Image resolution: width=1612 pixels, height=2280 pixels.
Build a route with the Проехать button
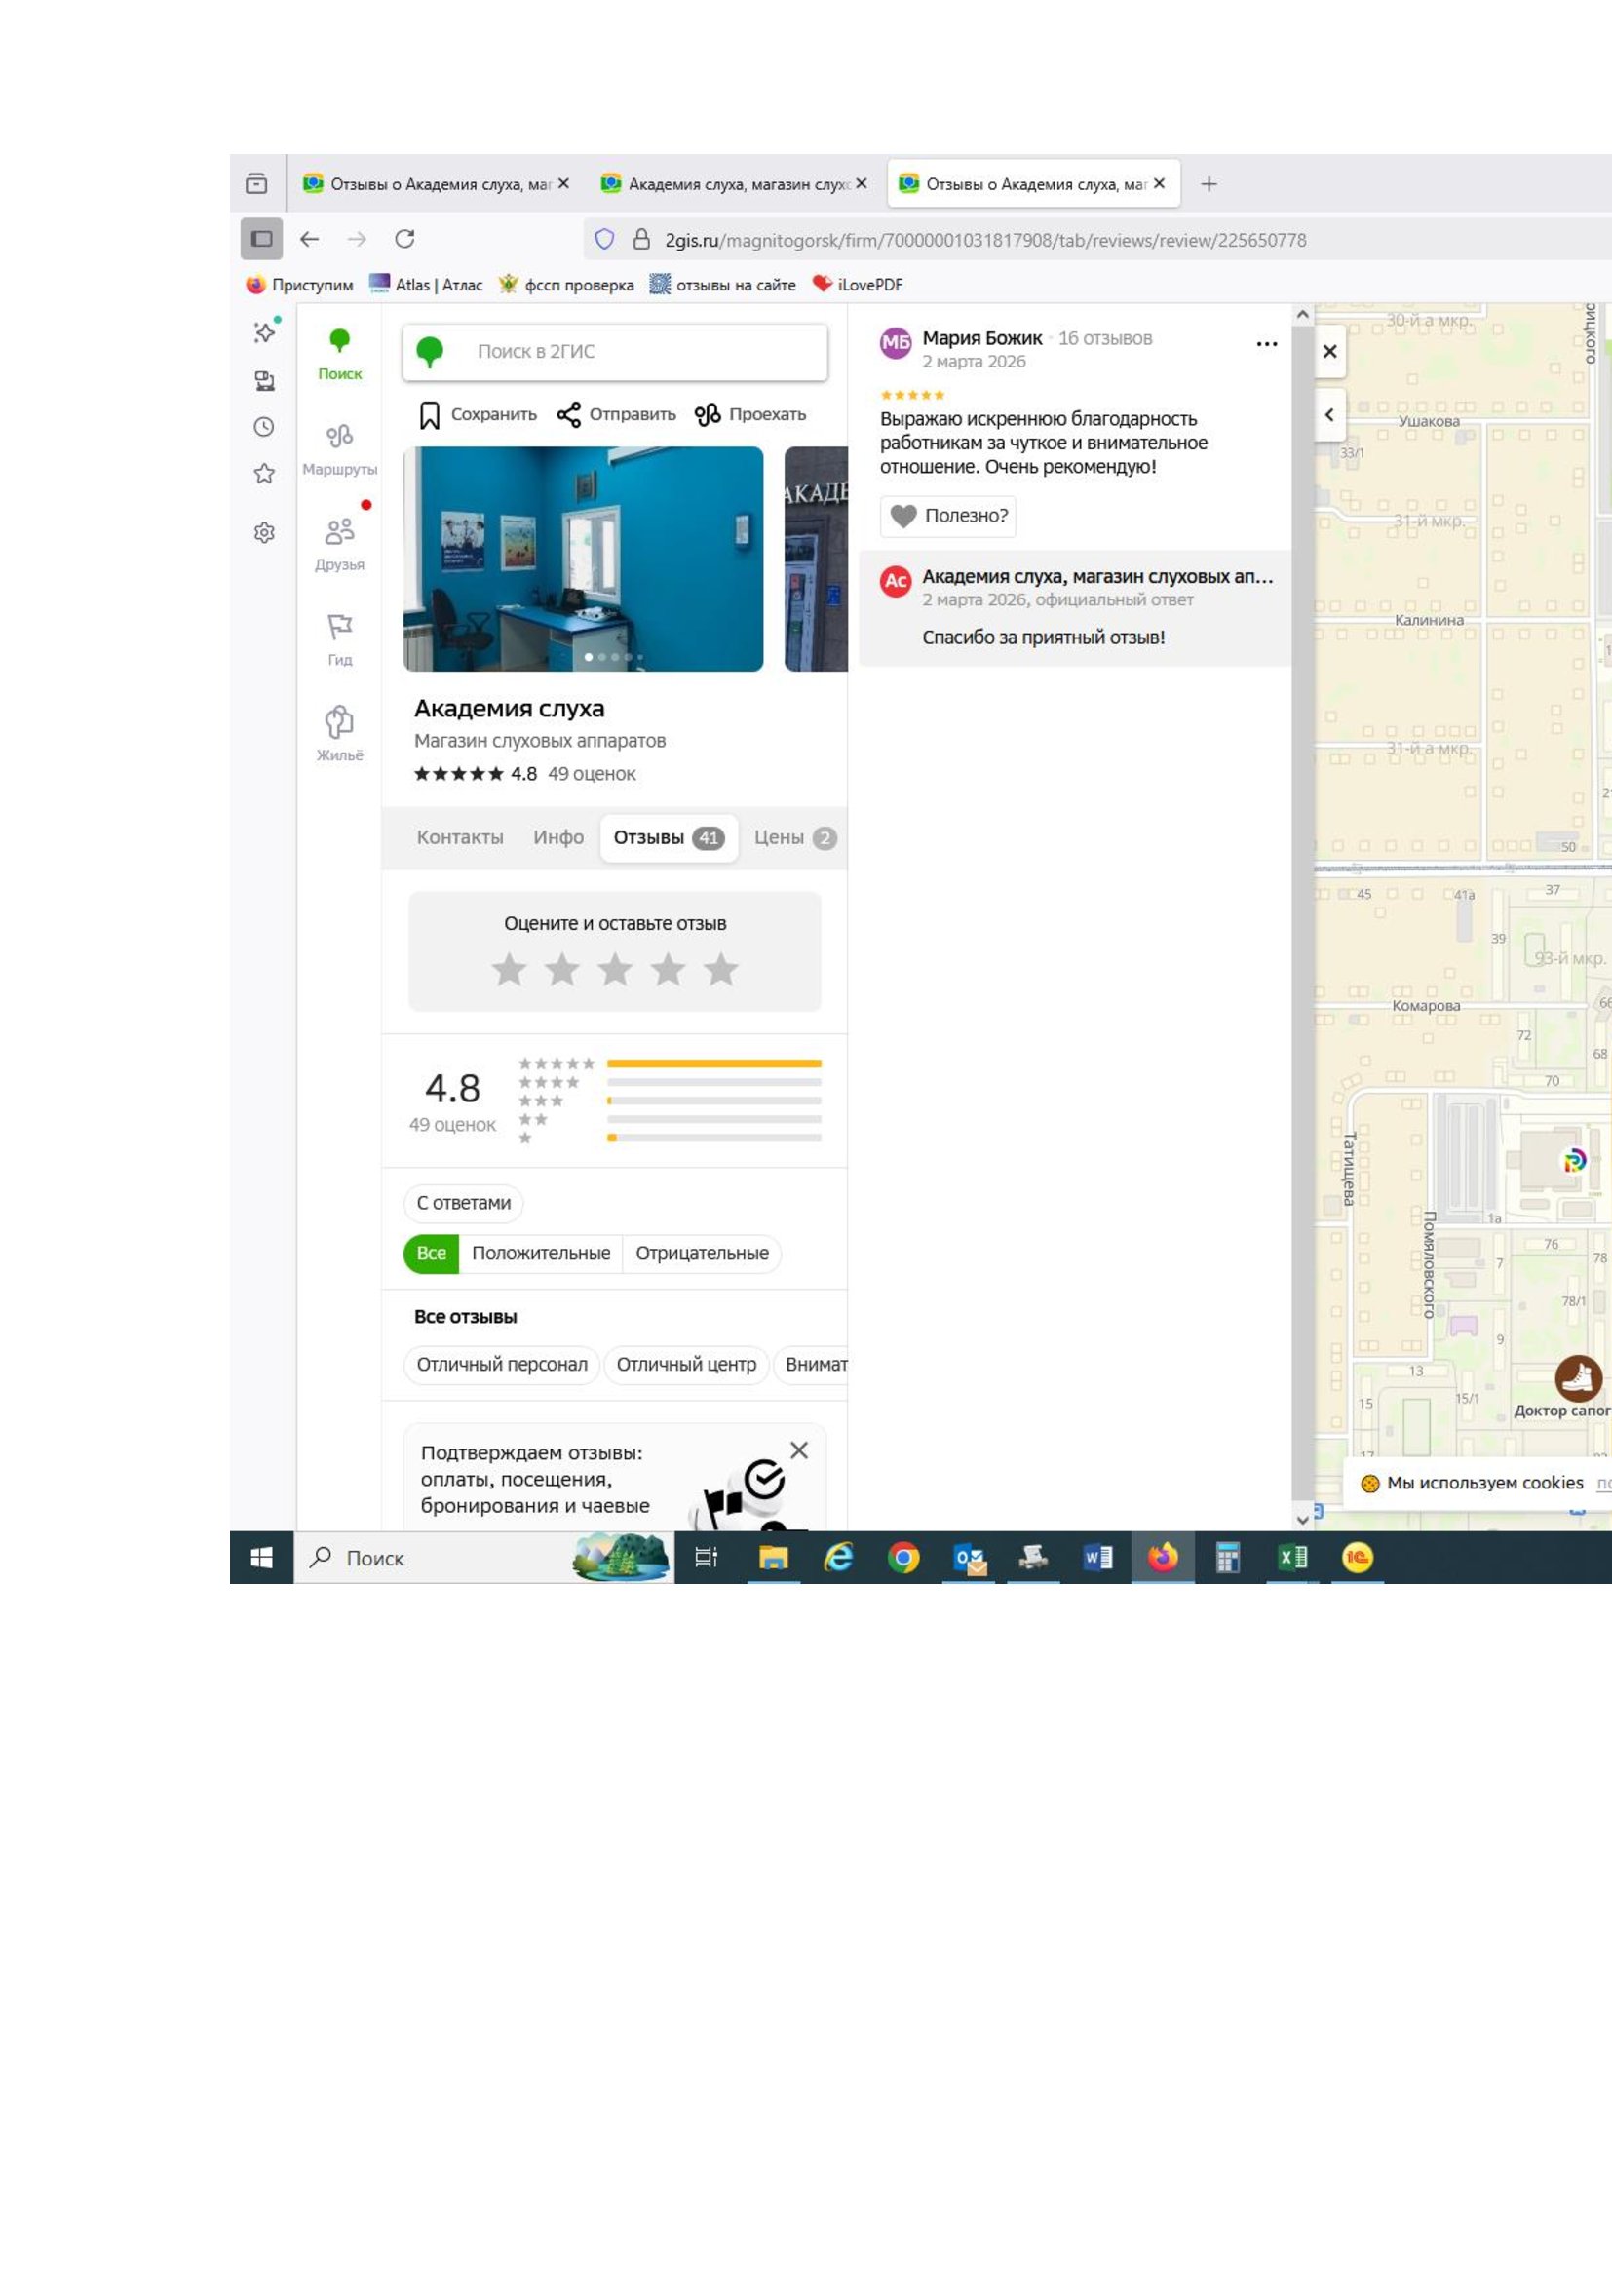coord(750,415)
